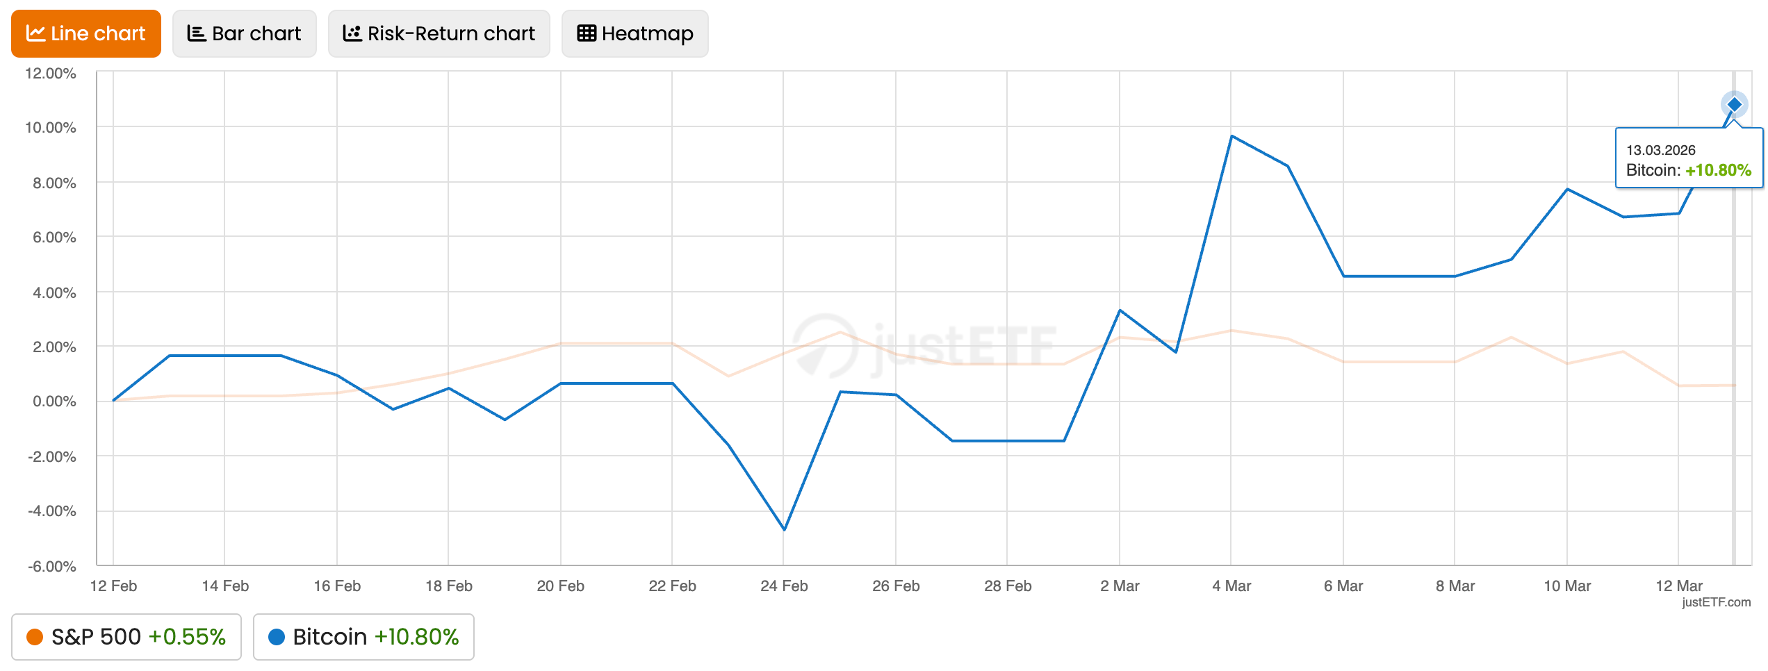The width and height of the screenshot is (1768, 671).
Task: Click the S&P 500 +0.55% value
Action: pos(187,636)
